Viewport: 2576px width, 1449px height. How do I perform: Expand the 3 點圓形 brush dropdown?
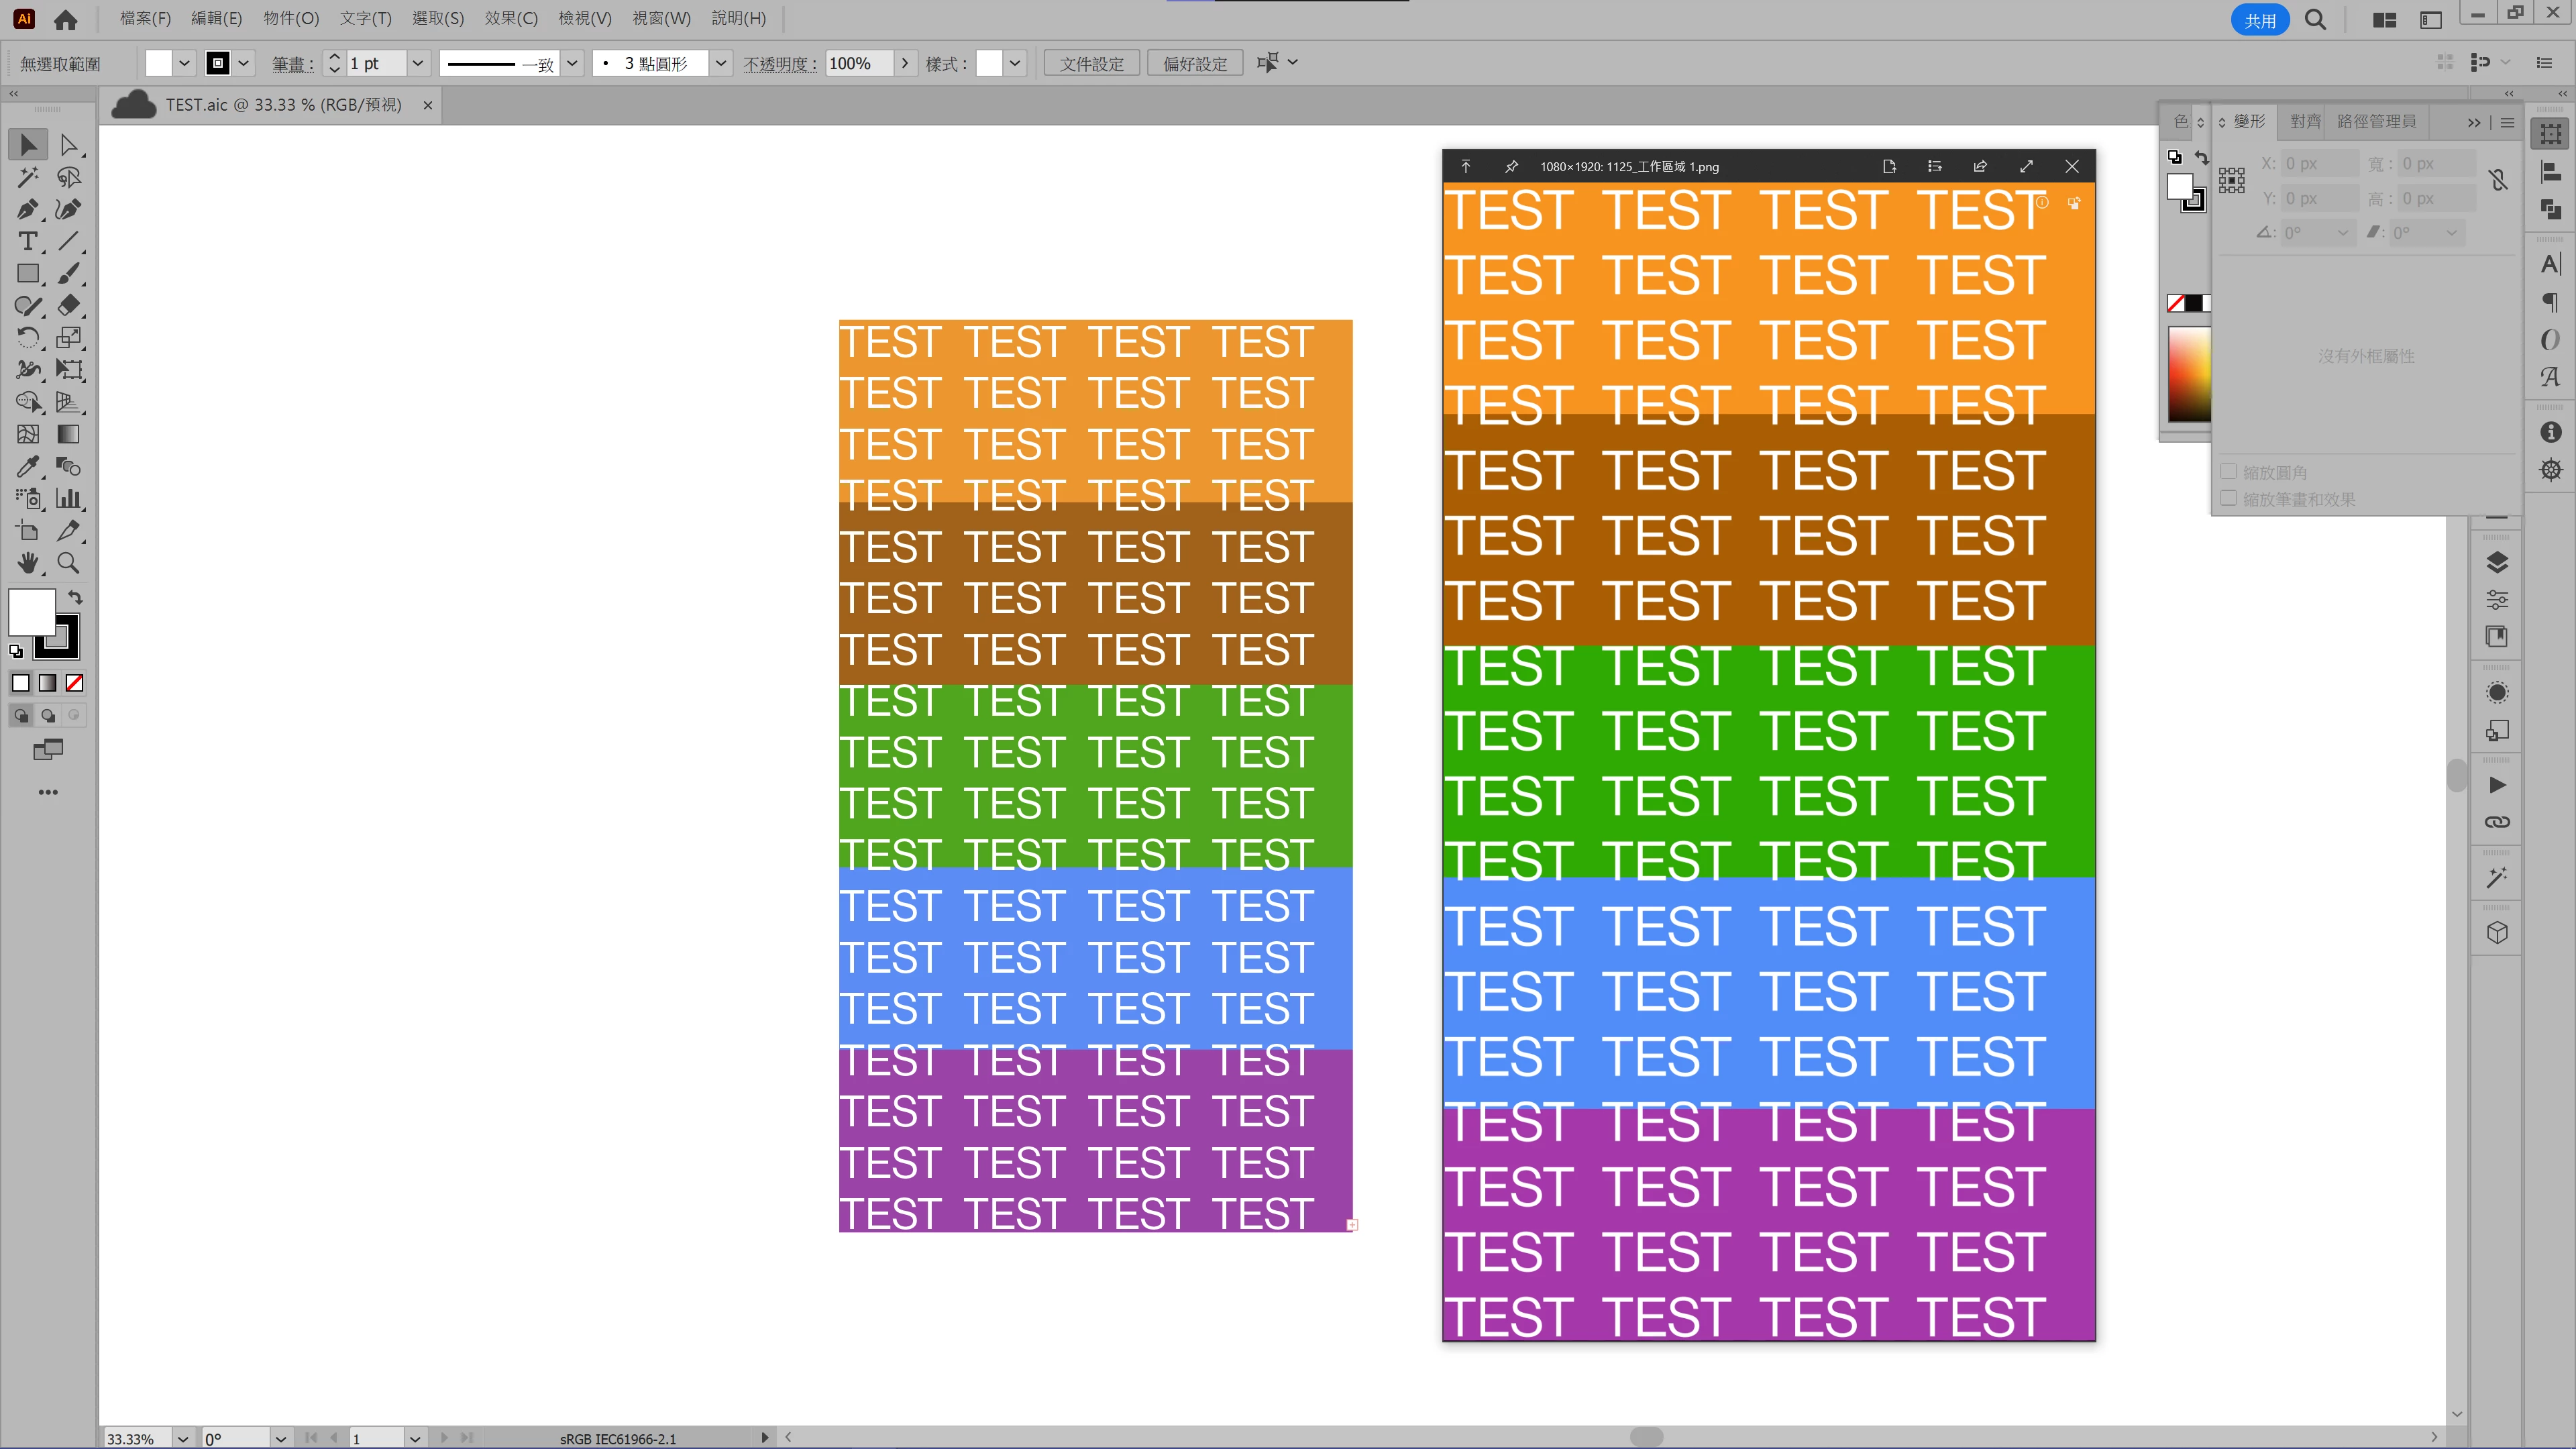pos(720,63)
